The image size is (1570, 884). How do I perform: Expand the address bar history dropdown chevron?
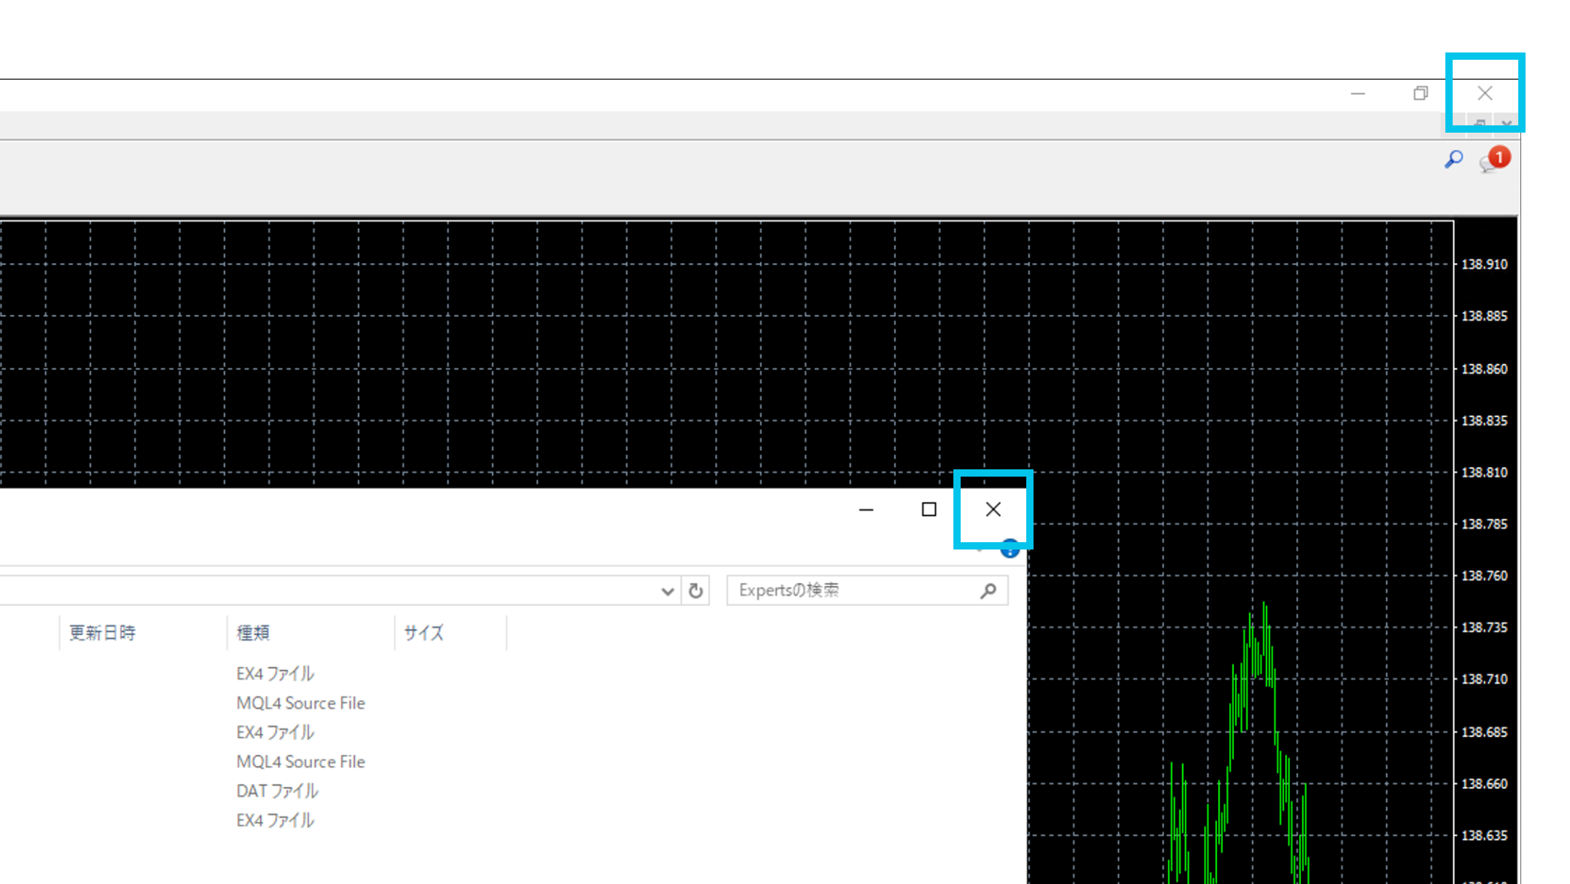tap(667, 591)
